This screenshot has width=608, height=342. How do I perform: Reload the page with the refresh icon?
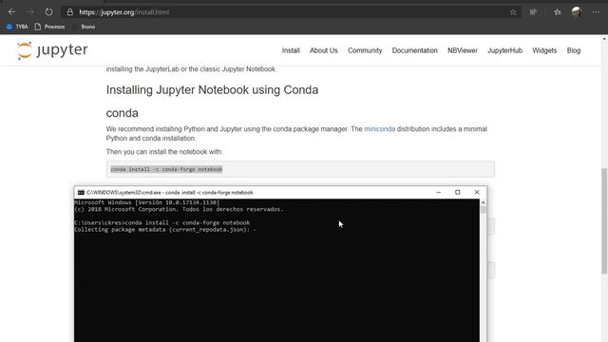(48, 12)
